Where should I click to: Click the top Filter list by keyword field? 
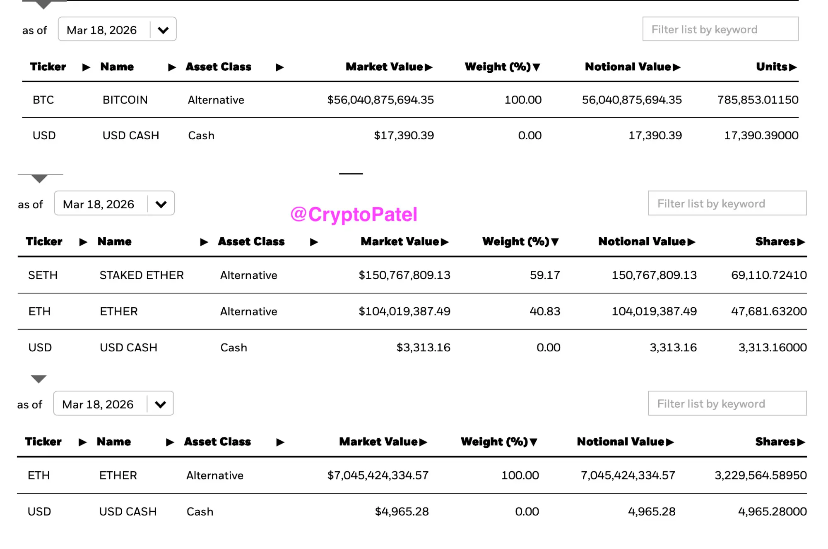720,29
